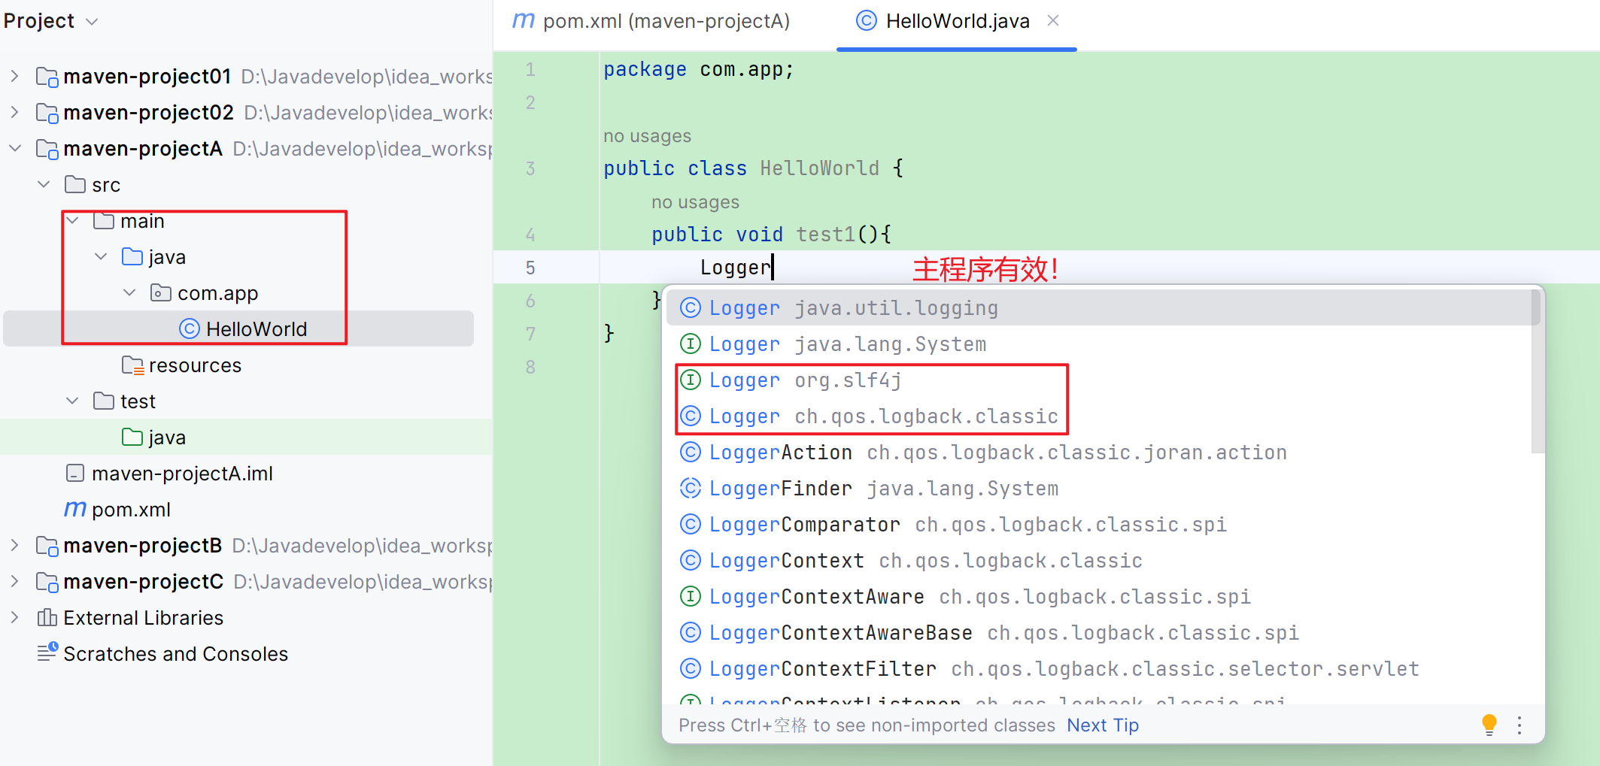This screenshot has height=766, width=1600.
Task: Expand the maven-project01 module
Action: (x=14, y=76)
